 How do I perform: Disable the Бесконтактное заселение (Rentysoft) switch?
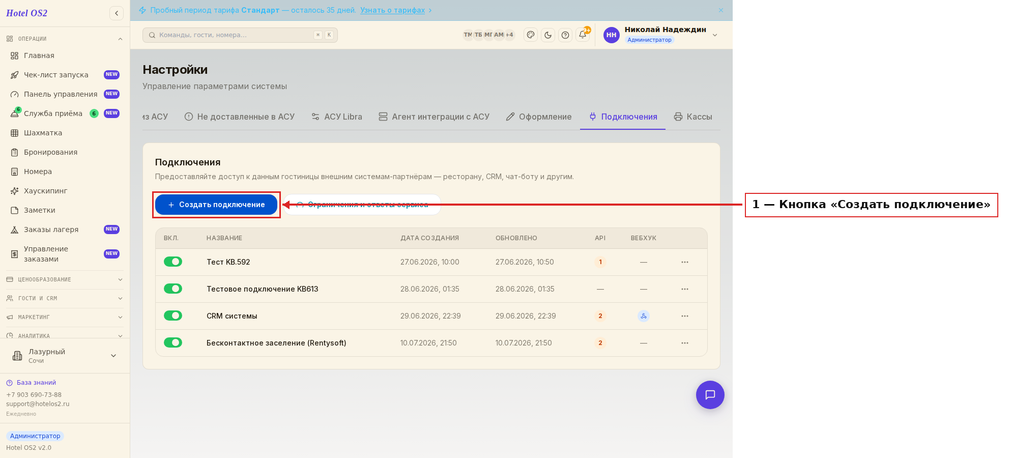pos(173,342)
